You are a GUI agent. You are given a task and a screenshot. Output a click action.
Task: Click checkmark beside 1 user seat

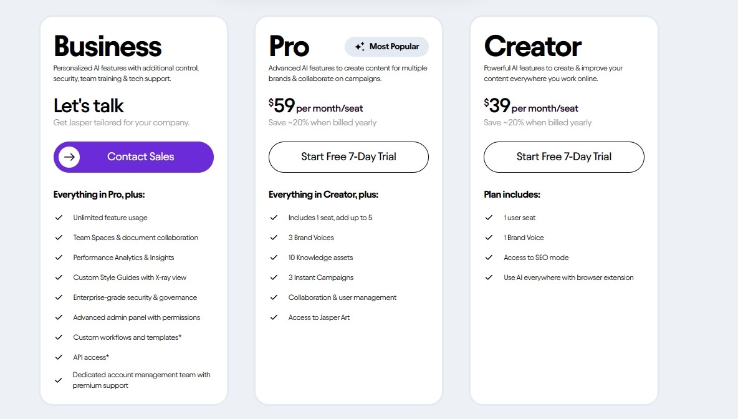click(489, 218)
